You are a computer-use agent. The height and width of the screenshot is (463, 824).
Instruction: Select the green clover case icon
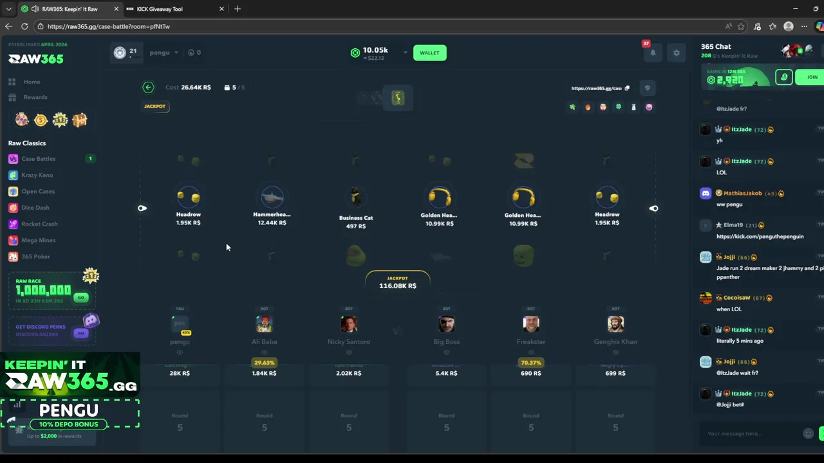click(618, 107)
